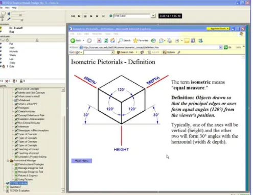Open the Help menu in Centra

click(x=14, y=8)
